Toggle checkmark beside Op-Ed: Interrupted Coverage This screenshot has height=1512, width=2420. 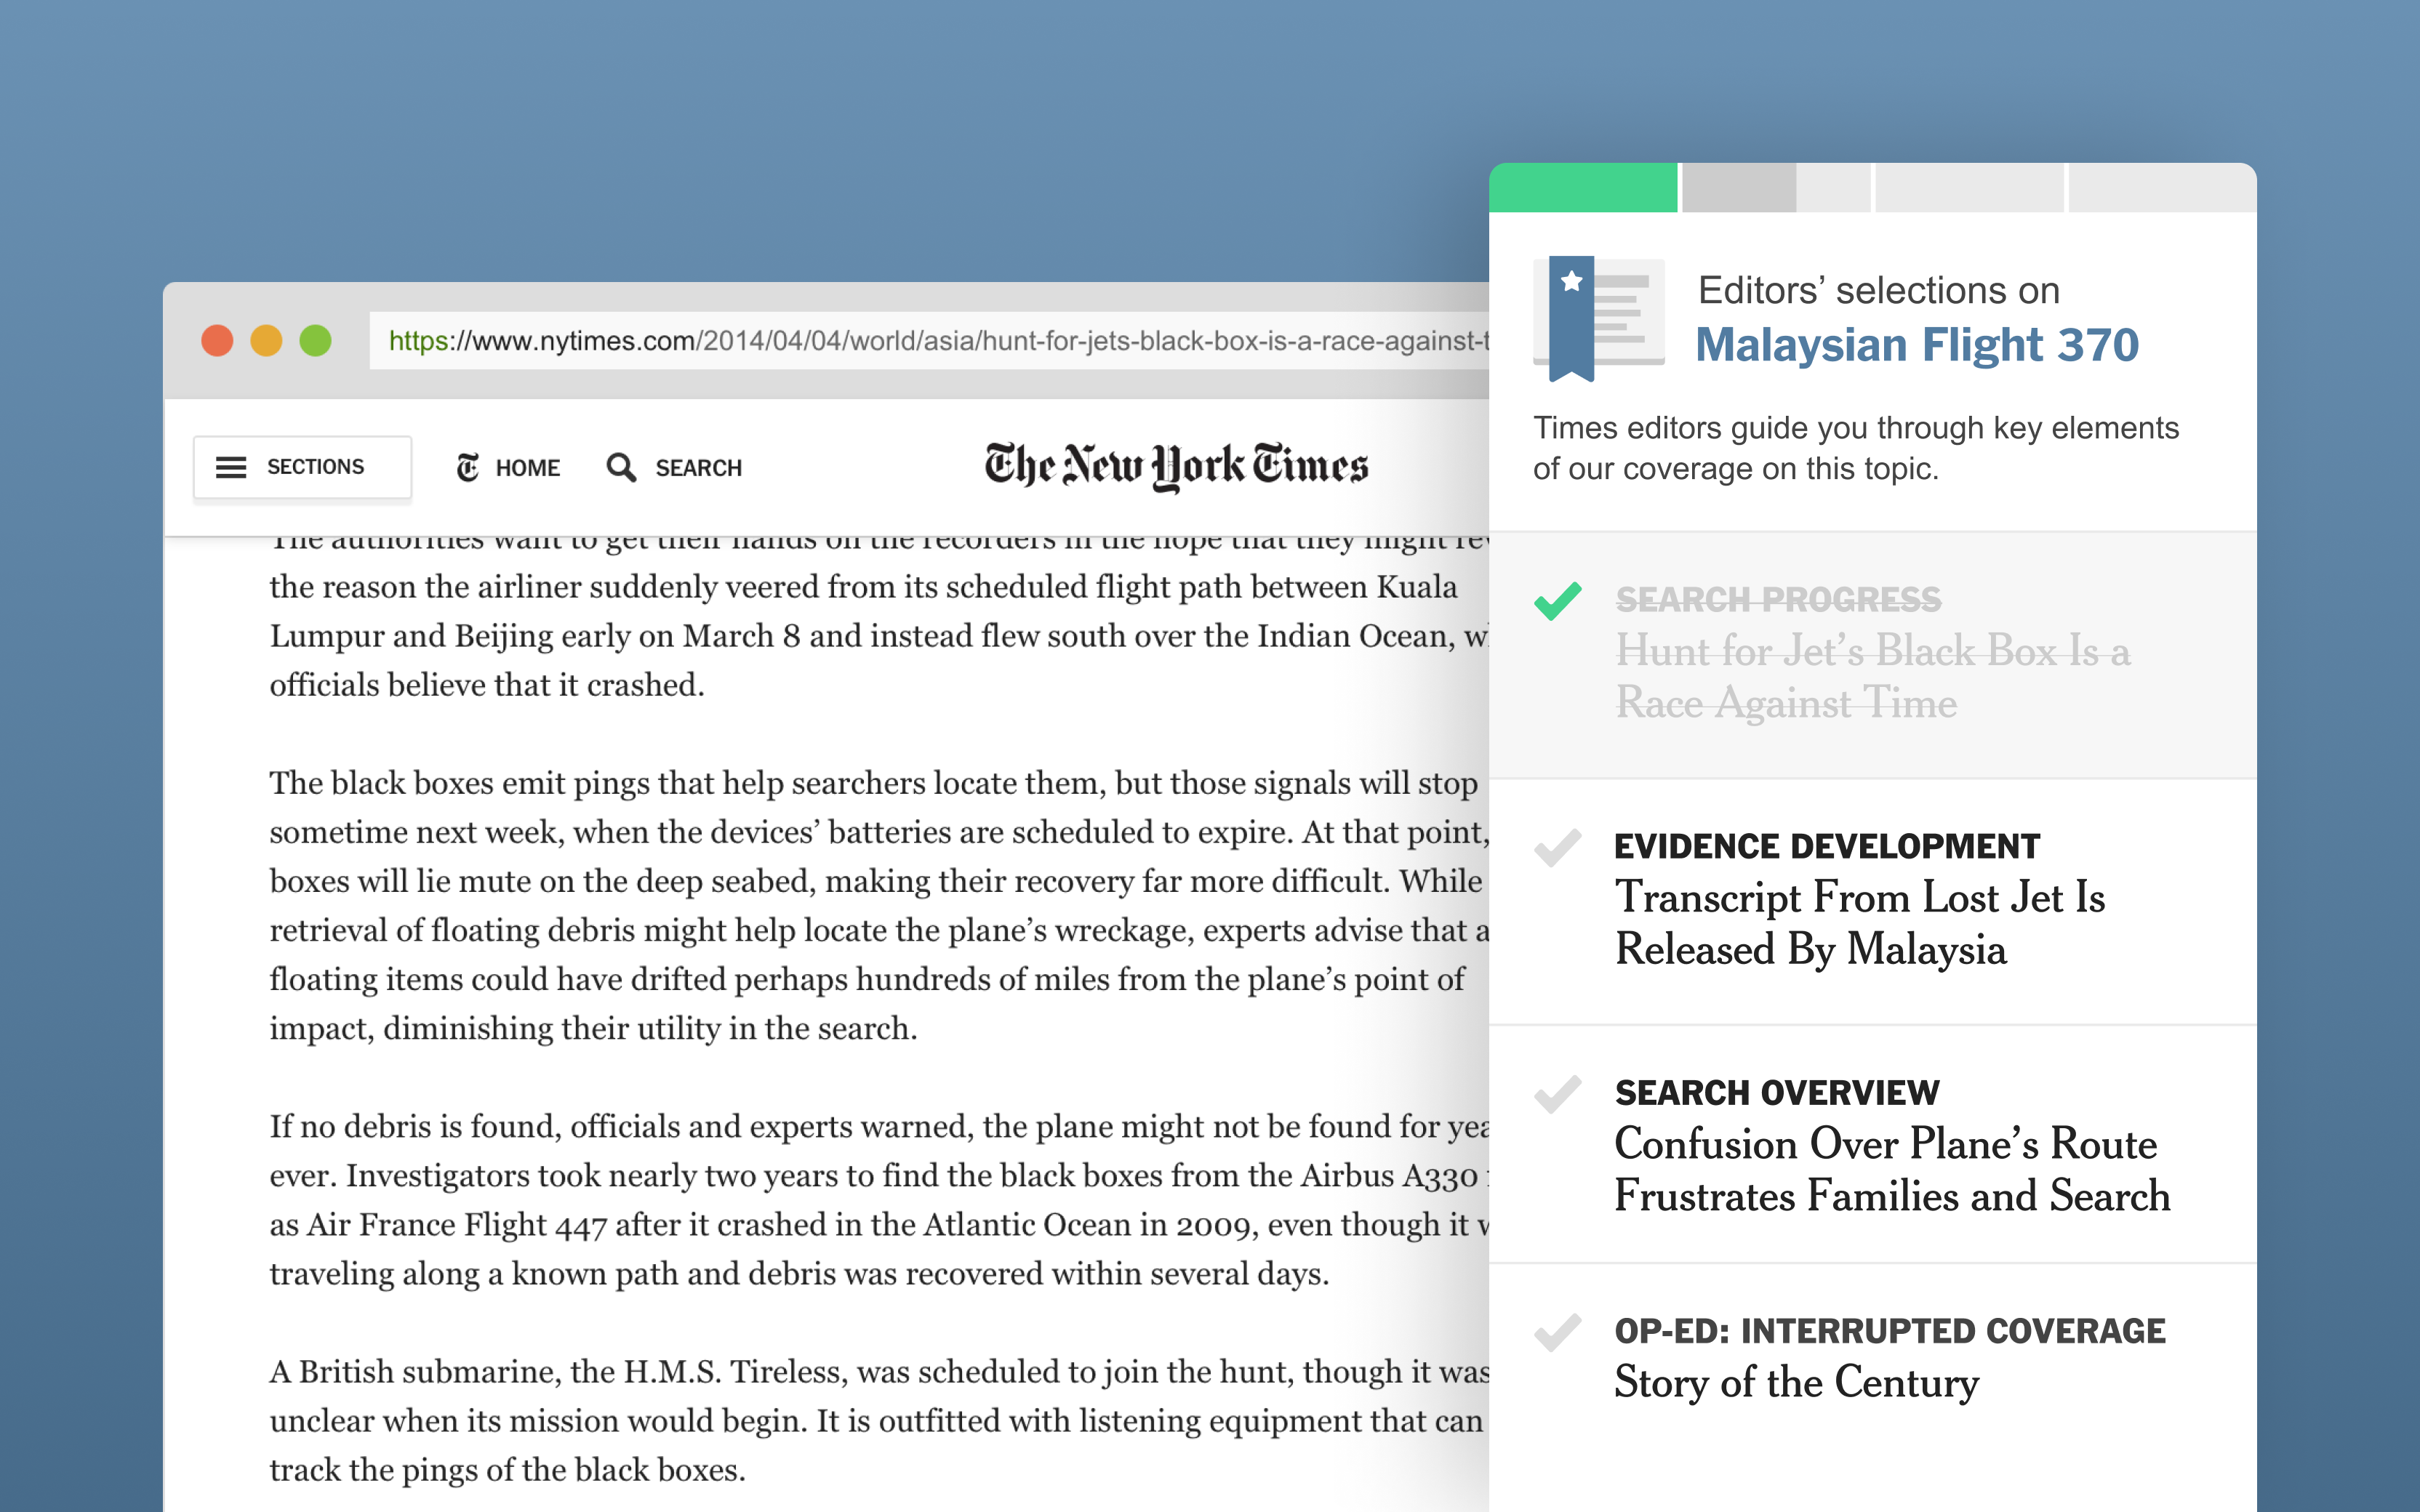pos(1558,1332)
